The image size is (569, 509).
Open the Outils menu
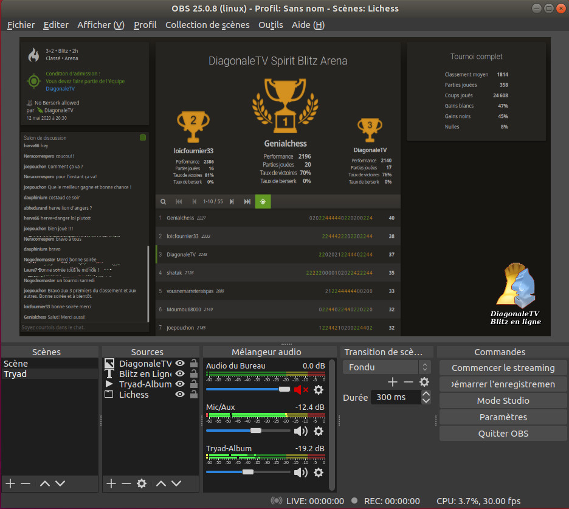[271, 25]
